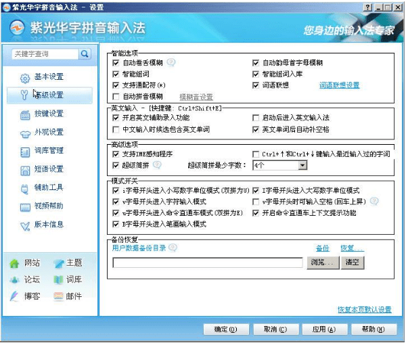Click the 恢复... link
Viewport: 406px width, 345px height.
(352, 248)
